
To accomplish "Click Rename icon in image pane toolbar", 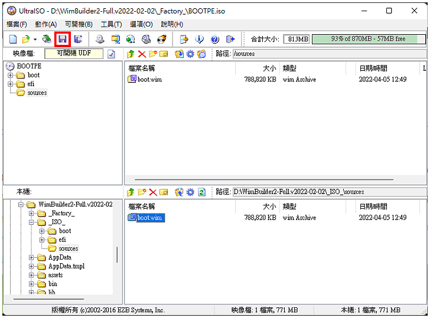I will [x=164, y=54].
